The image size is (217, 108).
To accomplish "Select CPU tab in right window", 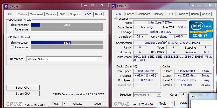I will click(118, 14).
